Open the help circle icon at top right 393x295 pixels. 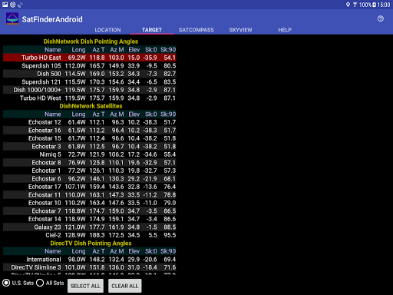click(x=381, y=18)
